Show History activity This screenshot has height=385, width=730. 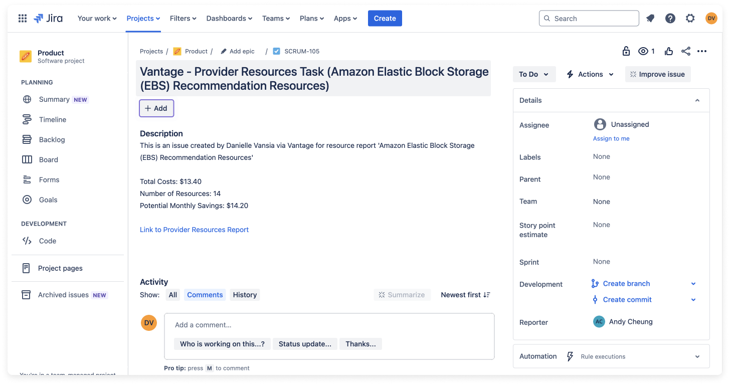[245, 295]
